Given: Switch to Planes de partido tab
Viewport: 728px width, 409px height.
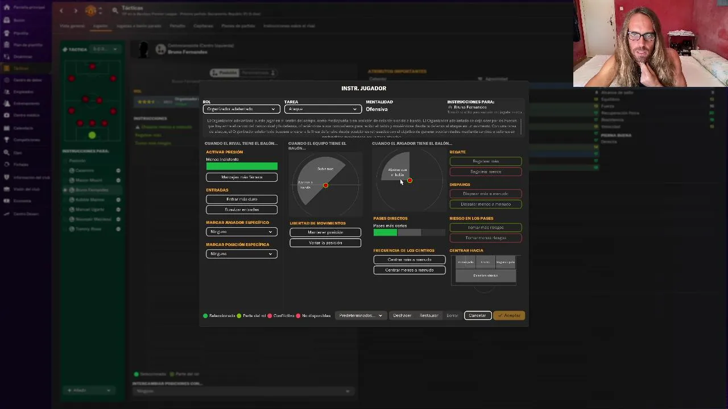Looking at the screenshot, I should click(238, 26).
